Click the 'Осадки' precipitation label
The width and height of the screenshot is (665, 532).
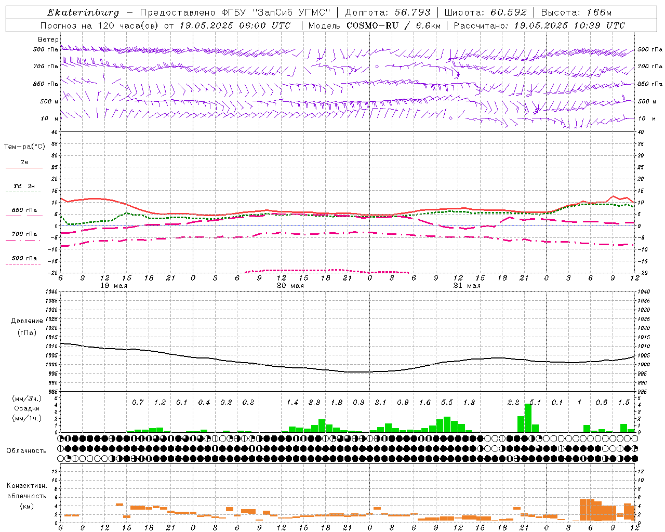27,409
